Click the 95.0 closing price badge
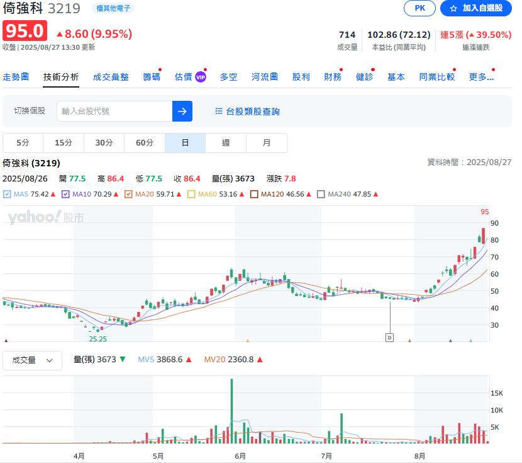522x463 pixels. 25,31
